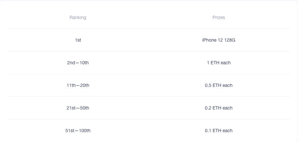Select the 2nd—10th ranking cell
This screenshot has width=298, height=141.
[78, 63]
